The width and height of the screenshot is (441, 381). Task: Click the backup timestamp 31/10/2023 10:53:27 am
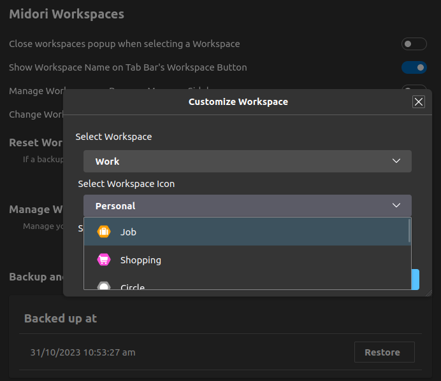point(83,352)
